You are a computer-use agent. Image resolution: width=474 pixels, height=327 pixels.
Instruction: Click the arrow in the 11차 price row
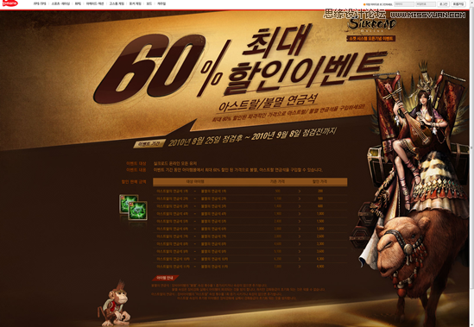300,267
